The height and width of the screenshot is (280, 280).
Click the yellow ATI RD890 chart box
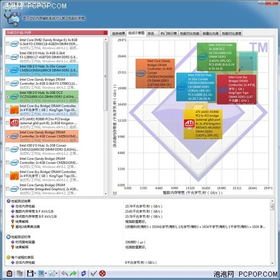click(x=203, y=124)
